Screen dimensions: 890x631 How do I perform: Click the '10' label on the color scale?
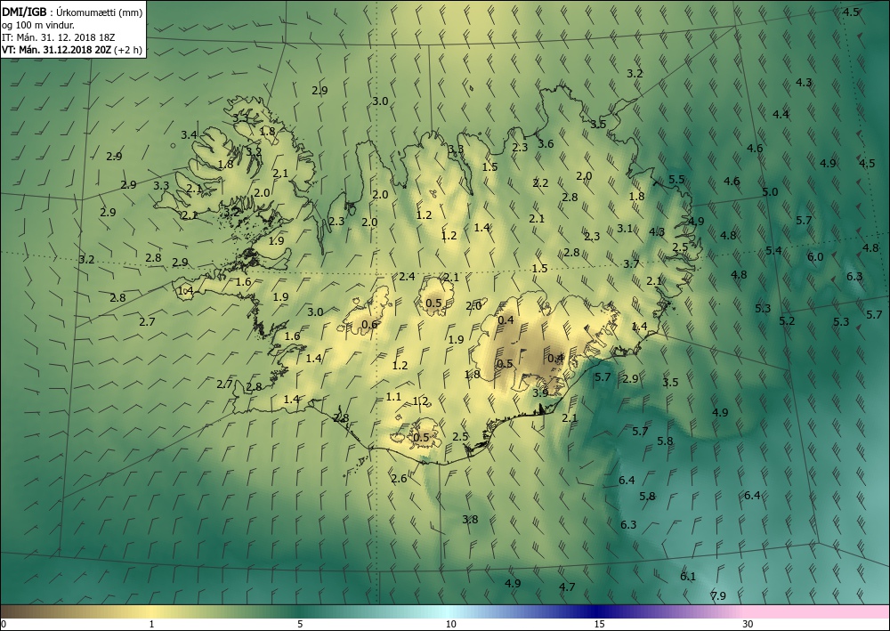(450, 625)
